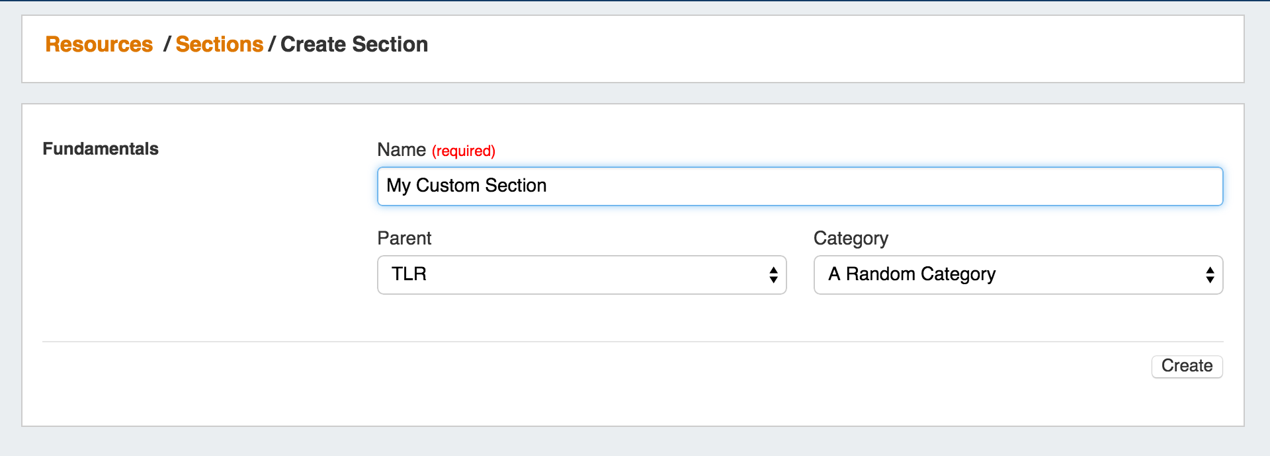Click the slash separator after Sections
1270x456 pixels.
pos(271,44)
